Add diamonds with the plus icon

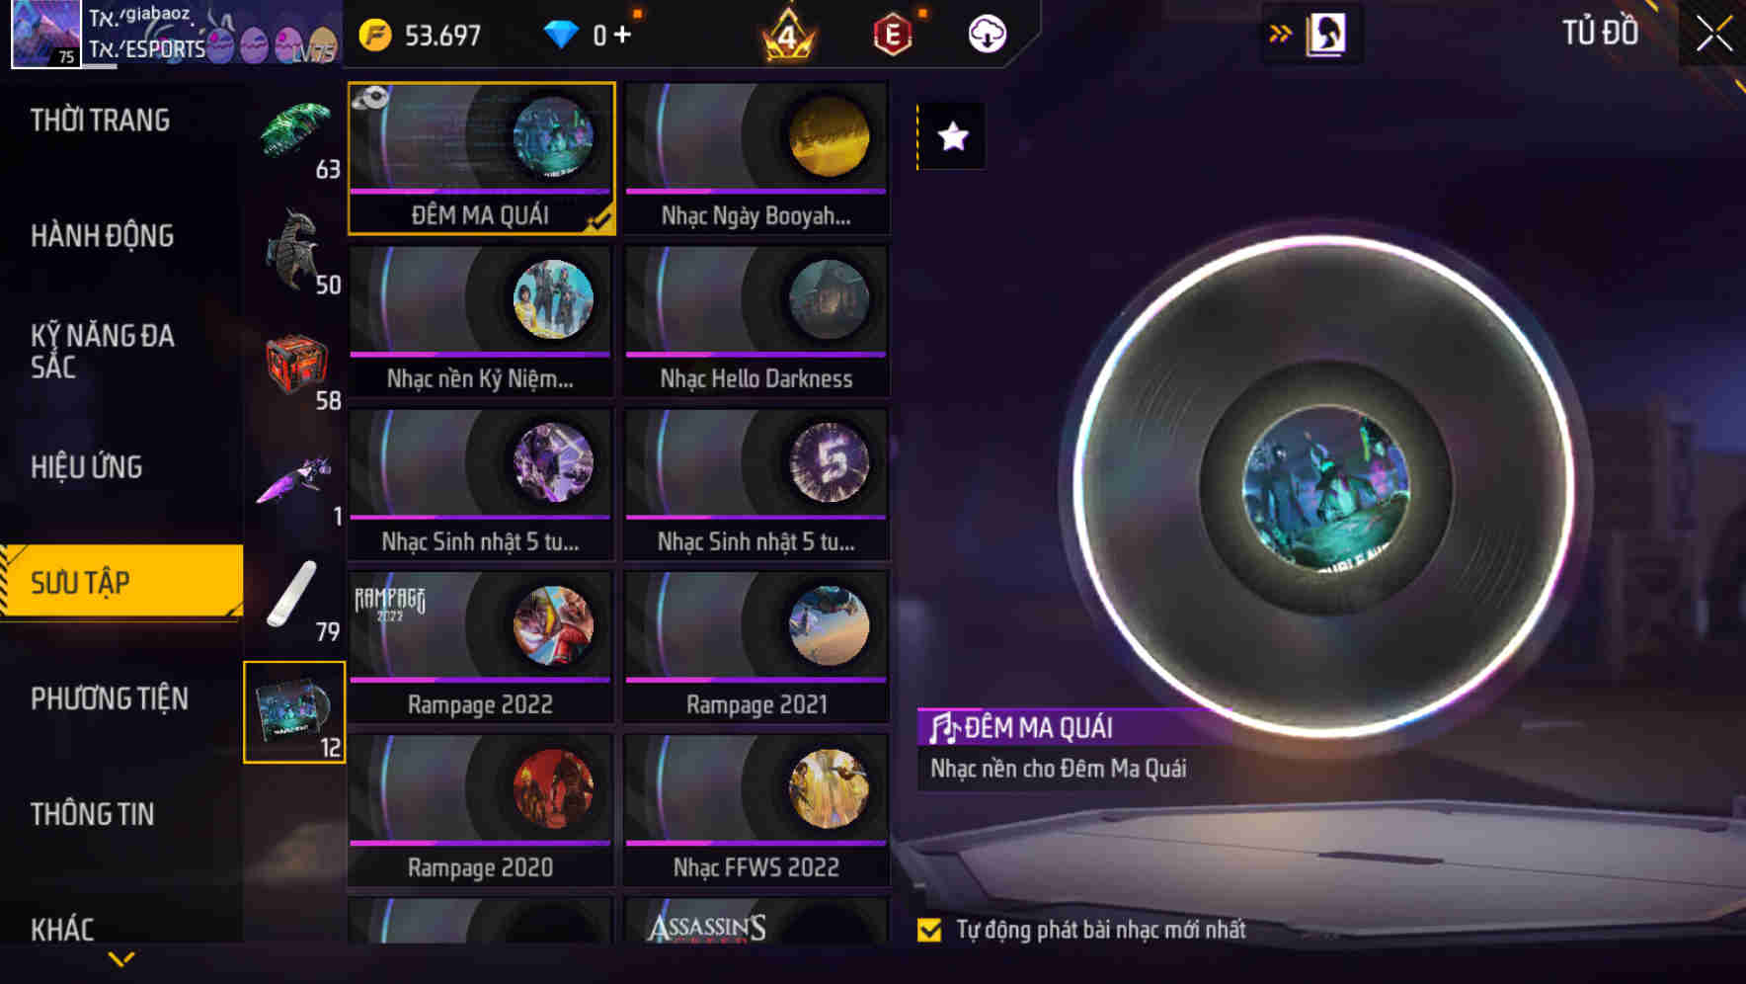[x=622, y=35]
